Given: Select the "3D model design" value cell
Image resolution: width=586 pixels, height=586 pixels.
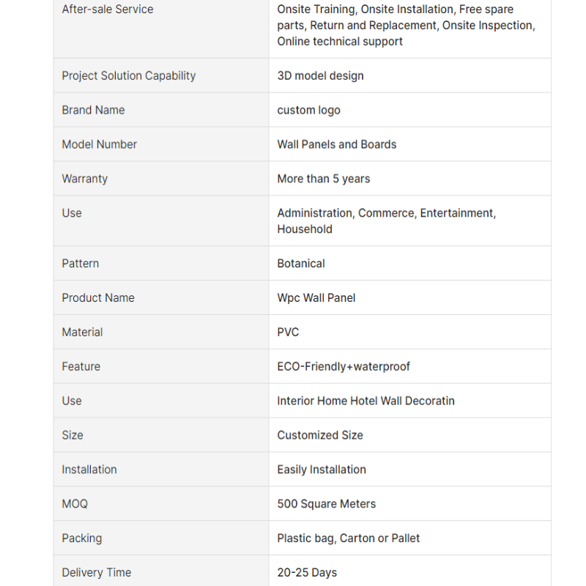Looking at the screenshot, I should click(320, 75).
